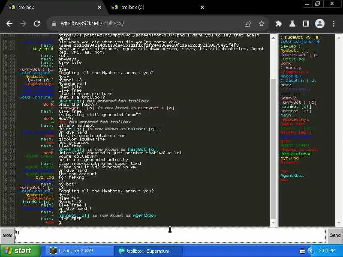Open the flask experiments icon
Viewport: 343px width, 257px height.
click(x=292, y=24)
